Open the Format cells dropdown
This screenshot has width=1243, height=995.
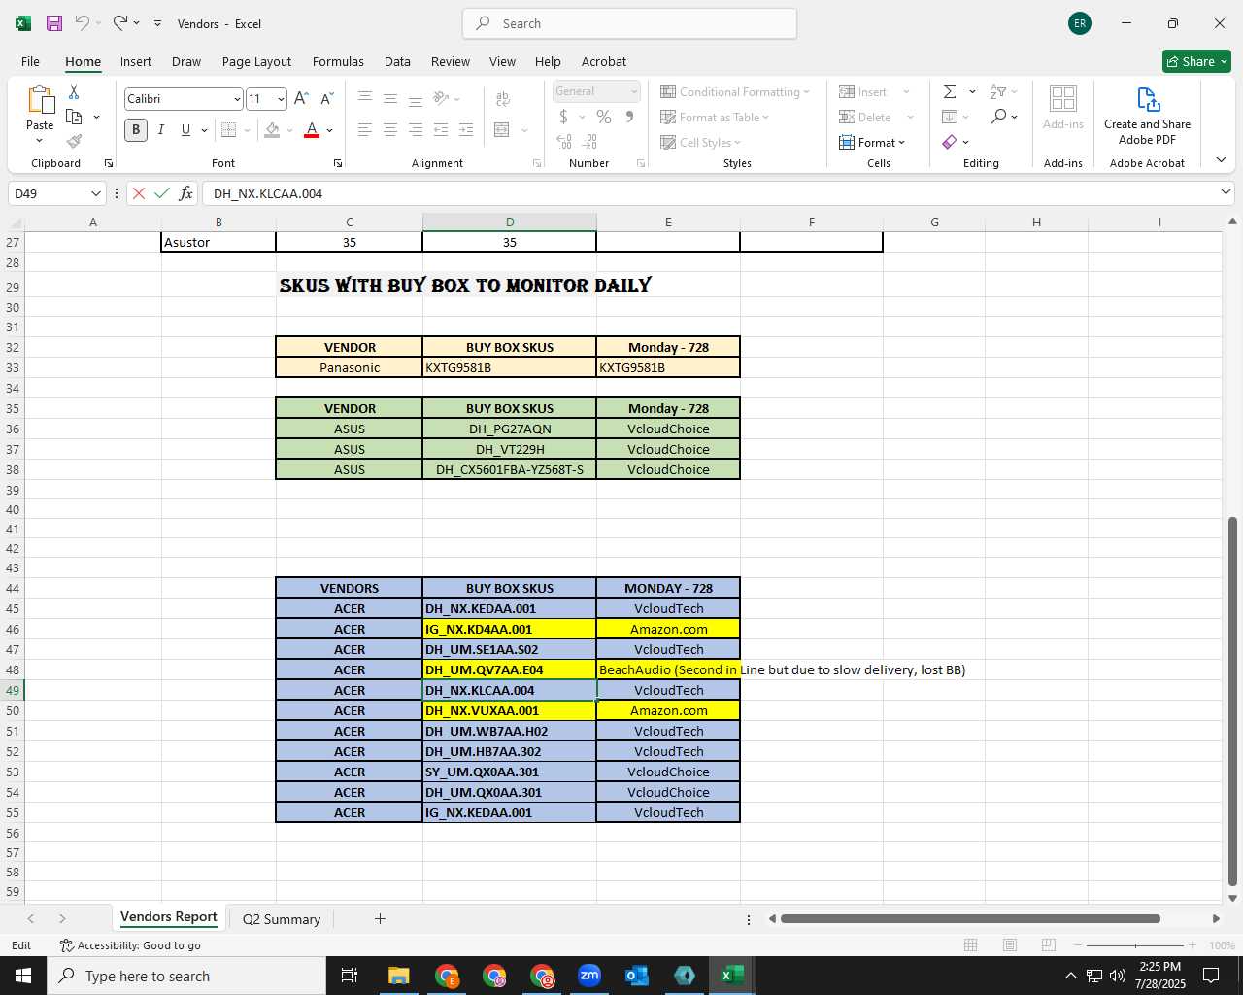click(x=872, y=142)
